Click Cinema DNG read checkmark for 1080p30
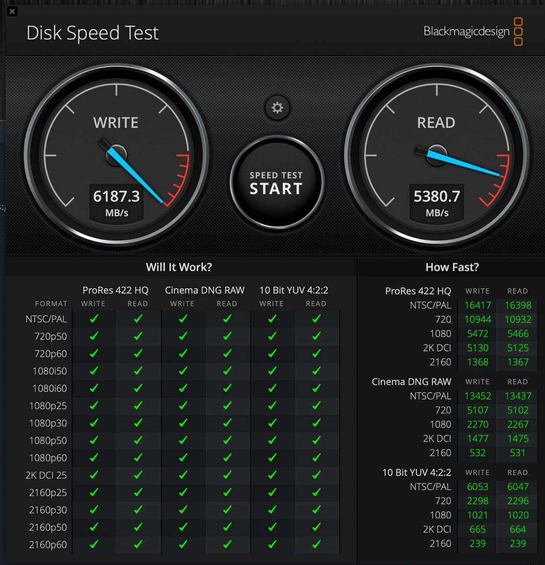The width and height of the screenshot is (545, 565). tap(227, 423)
